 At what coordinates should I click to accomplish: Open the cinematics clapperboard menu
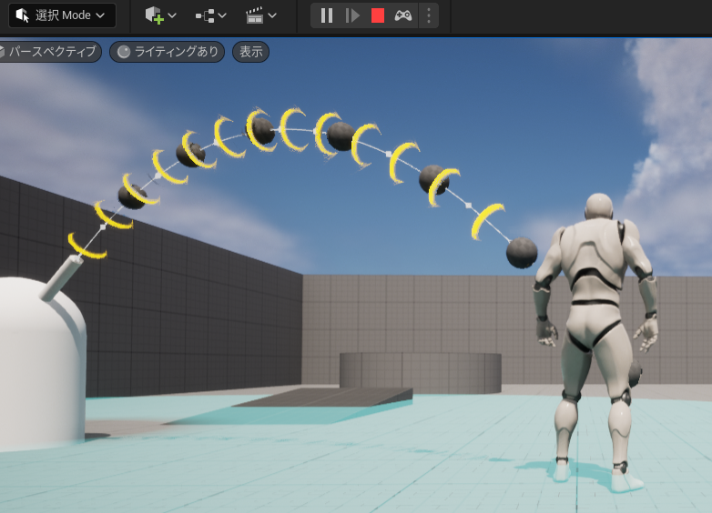click(254, 15)
